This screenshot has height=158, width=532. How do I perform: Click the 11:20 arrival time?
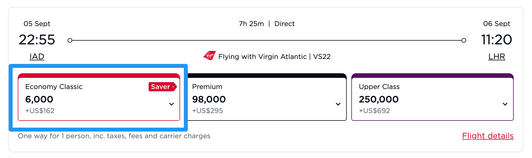496,39
